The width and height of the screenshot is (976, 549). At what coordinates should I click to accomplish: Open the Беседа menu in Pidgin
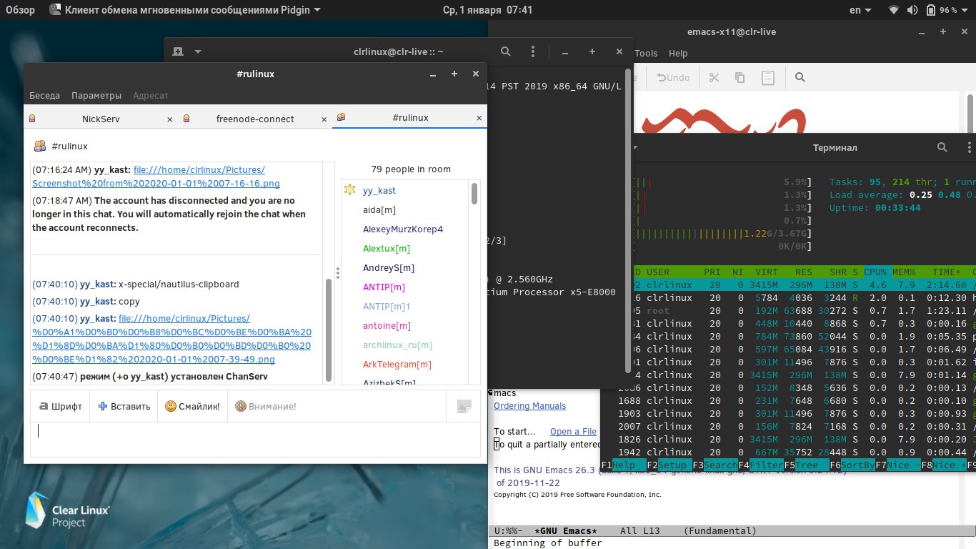[44, 95]
